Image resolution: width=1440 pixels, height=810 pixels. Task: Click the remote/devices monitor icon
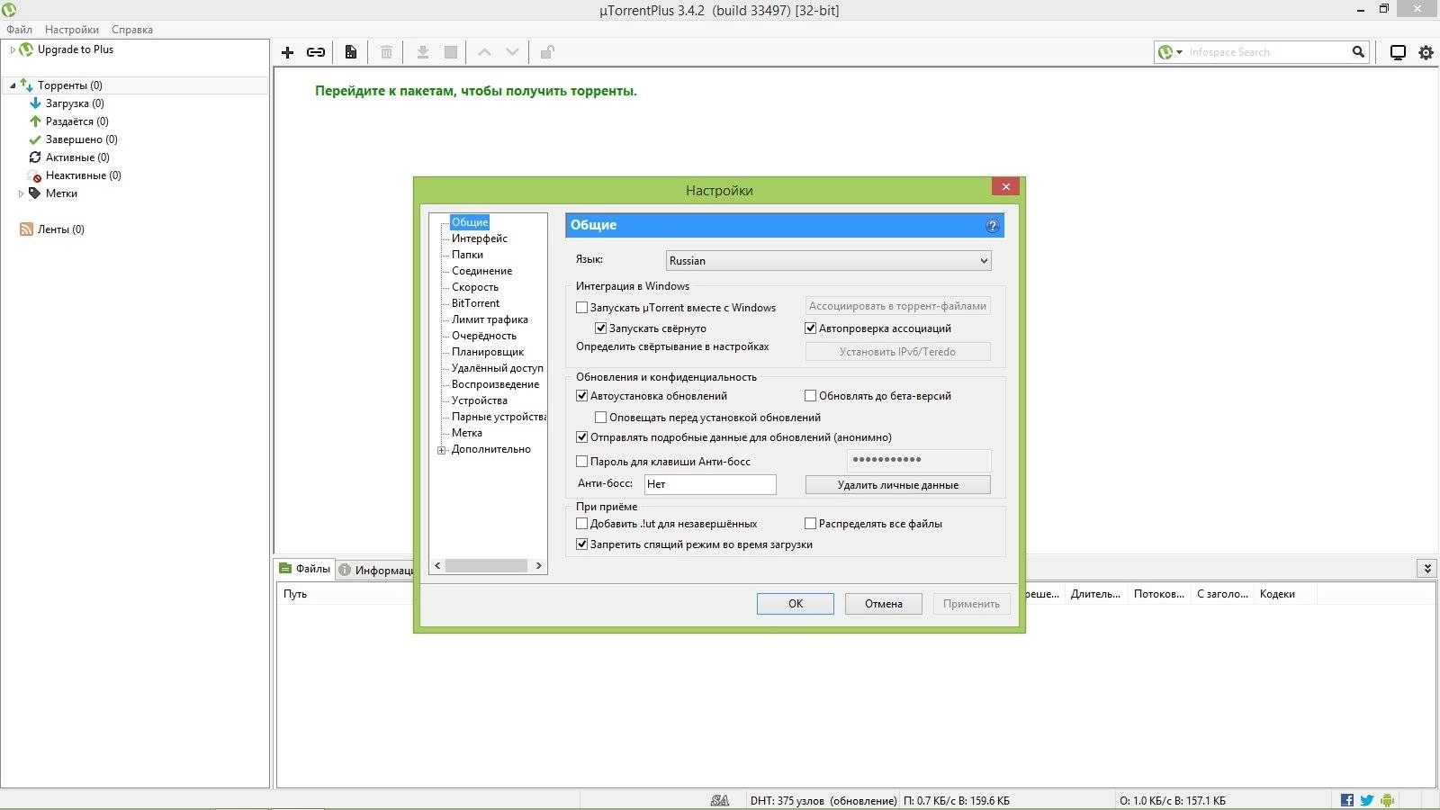[1398, 52]
